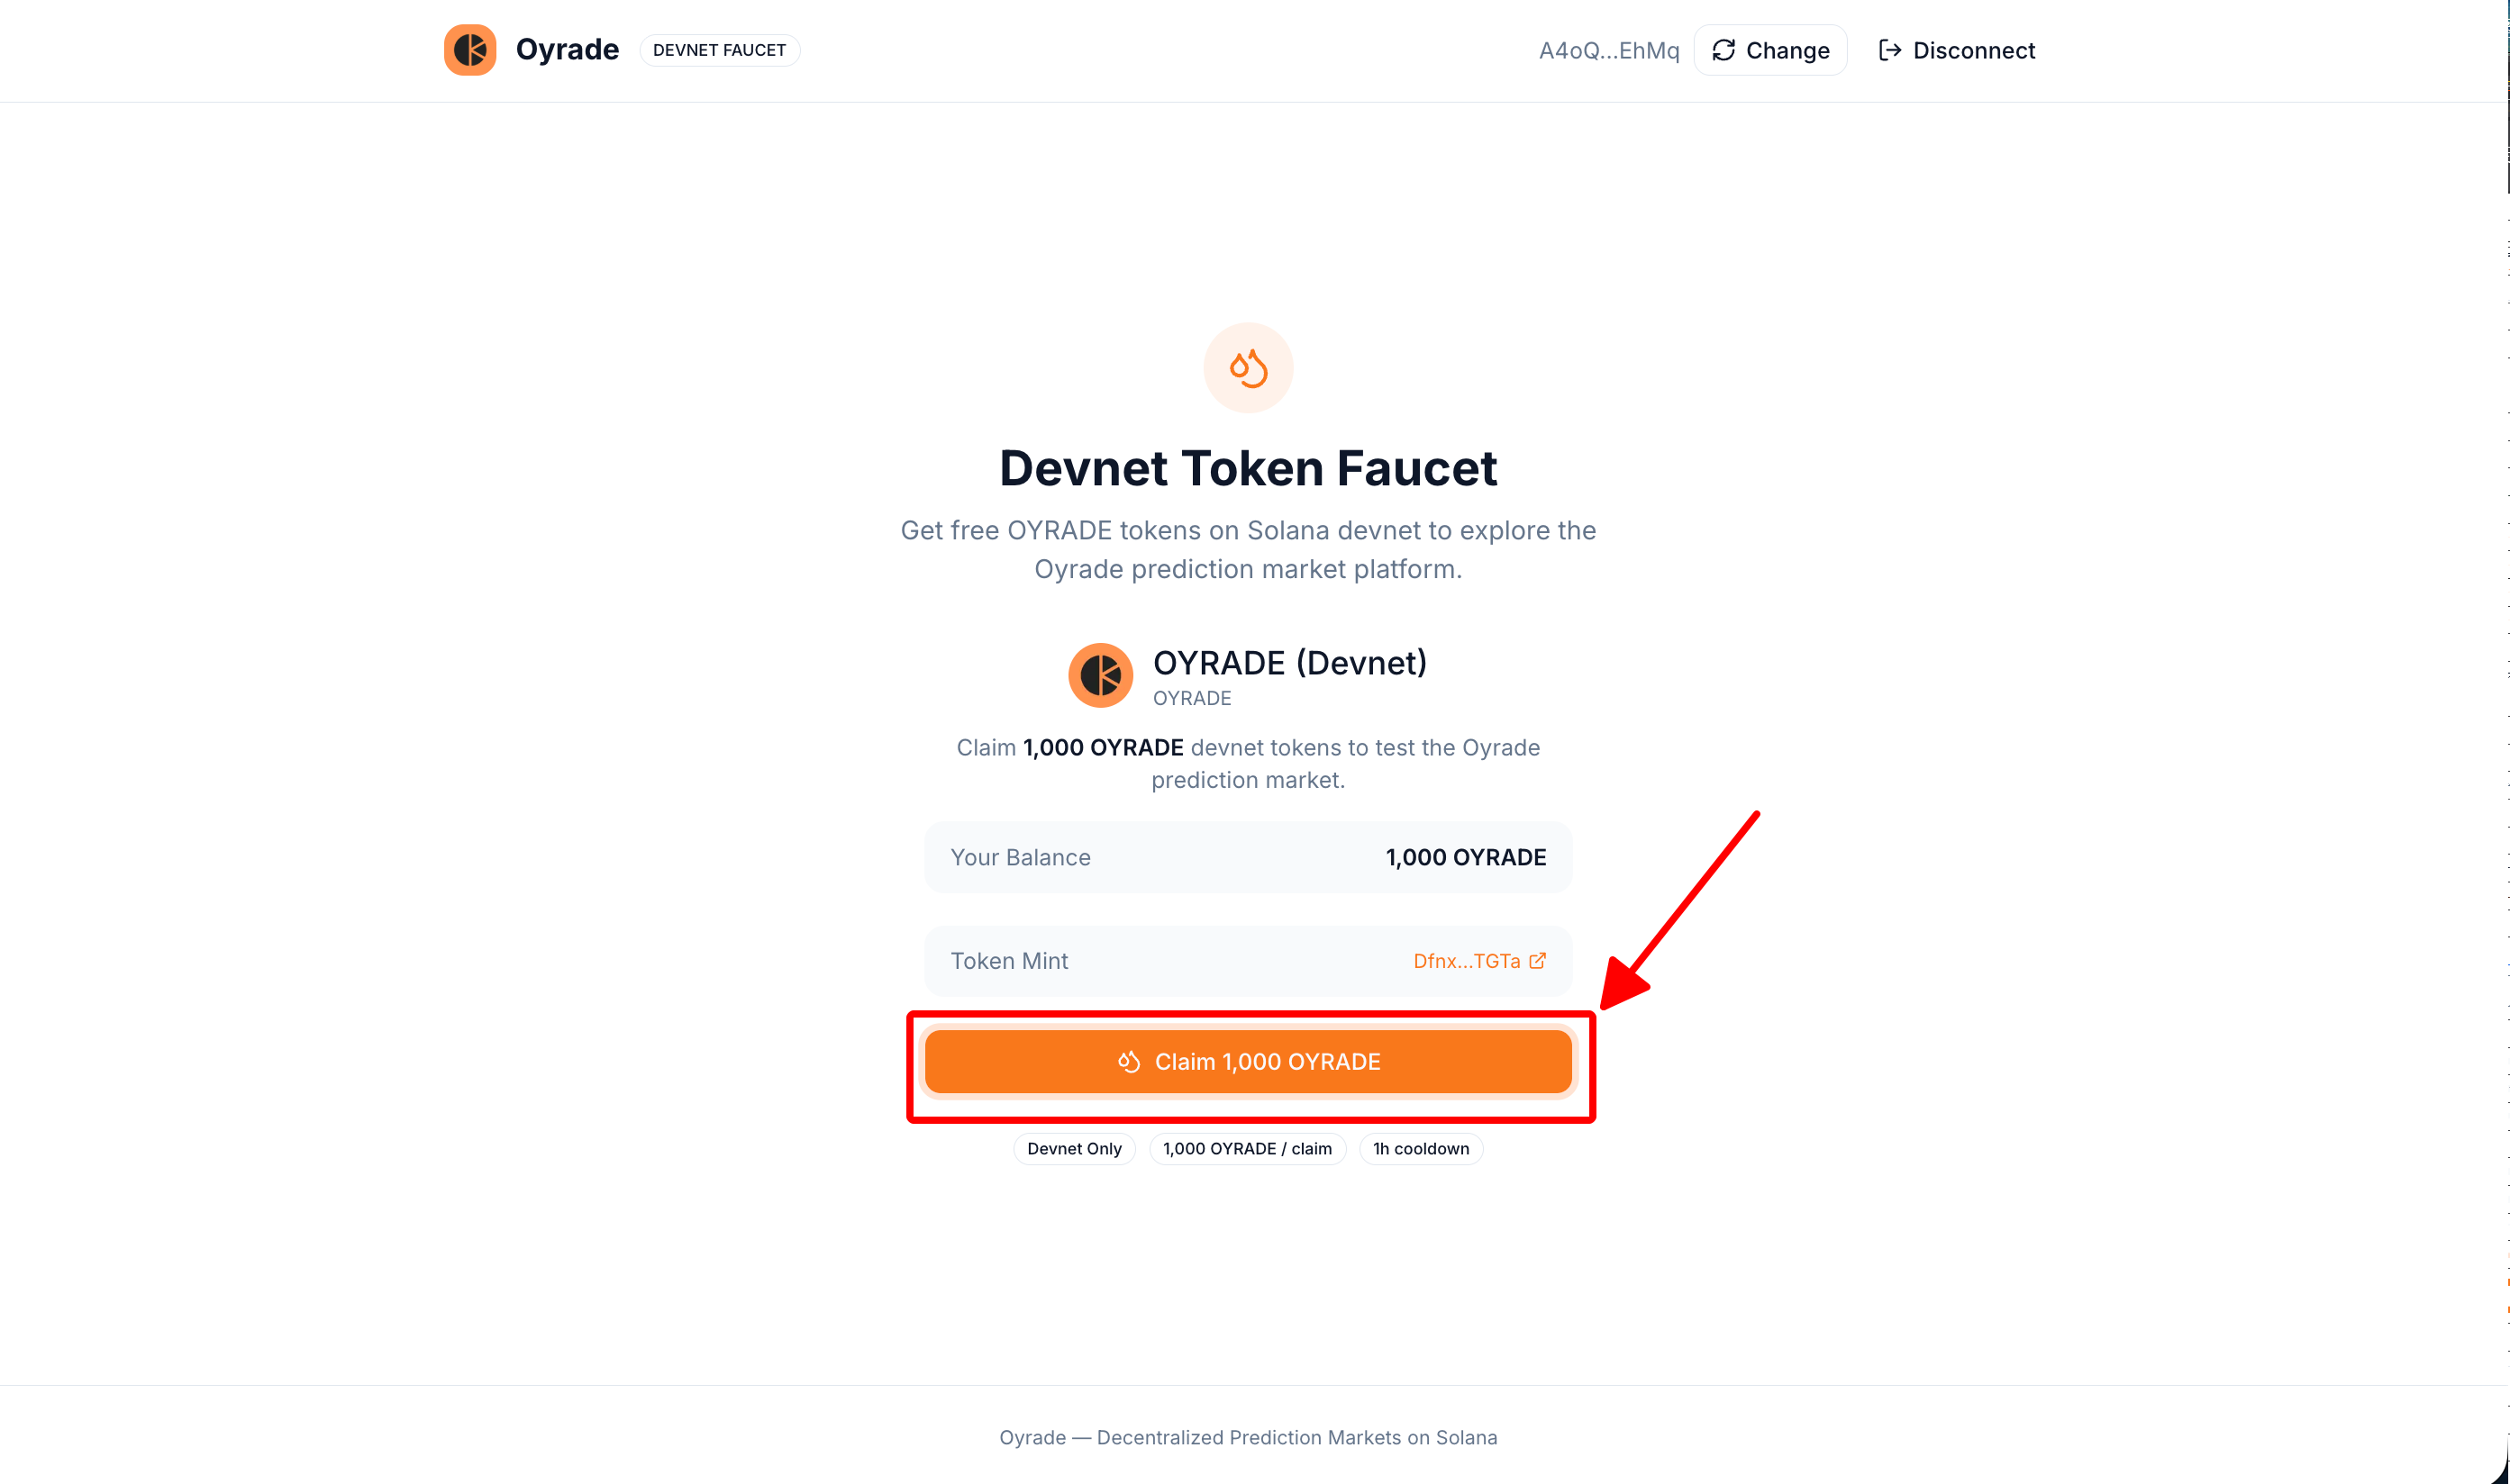Click the DEVNET FAUCET badge
Viewport: 2510px width, 1484px height.
click(718, 50)
